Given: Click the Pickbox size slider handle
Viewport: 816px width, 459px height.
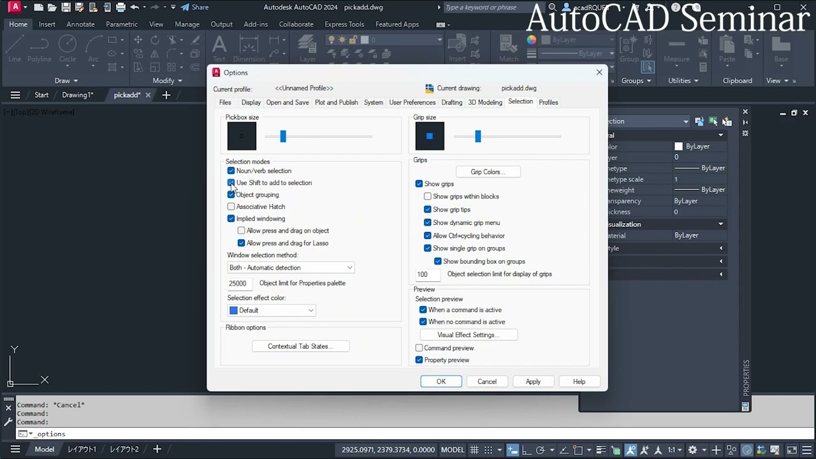Looking at the screenshot, I should coord(283,136).
